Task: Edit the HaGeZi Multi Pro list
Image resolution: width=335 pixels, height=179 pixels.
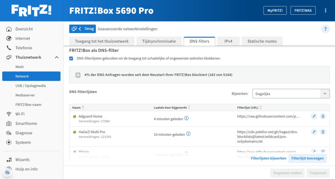Action: coord(314,132)
